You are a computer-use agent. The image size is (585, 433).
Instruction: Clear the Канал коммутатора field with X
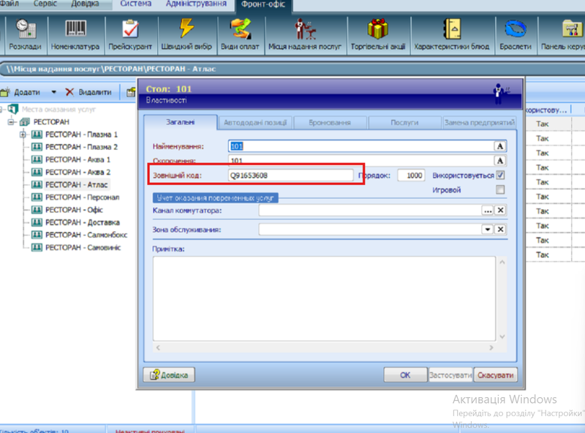click(x=500, y=210)
